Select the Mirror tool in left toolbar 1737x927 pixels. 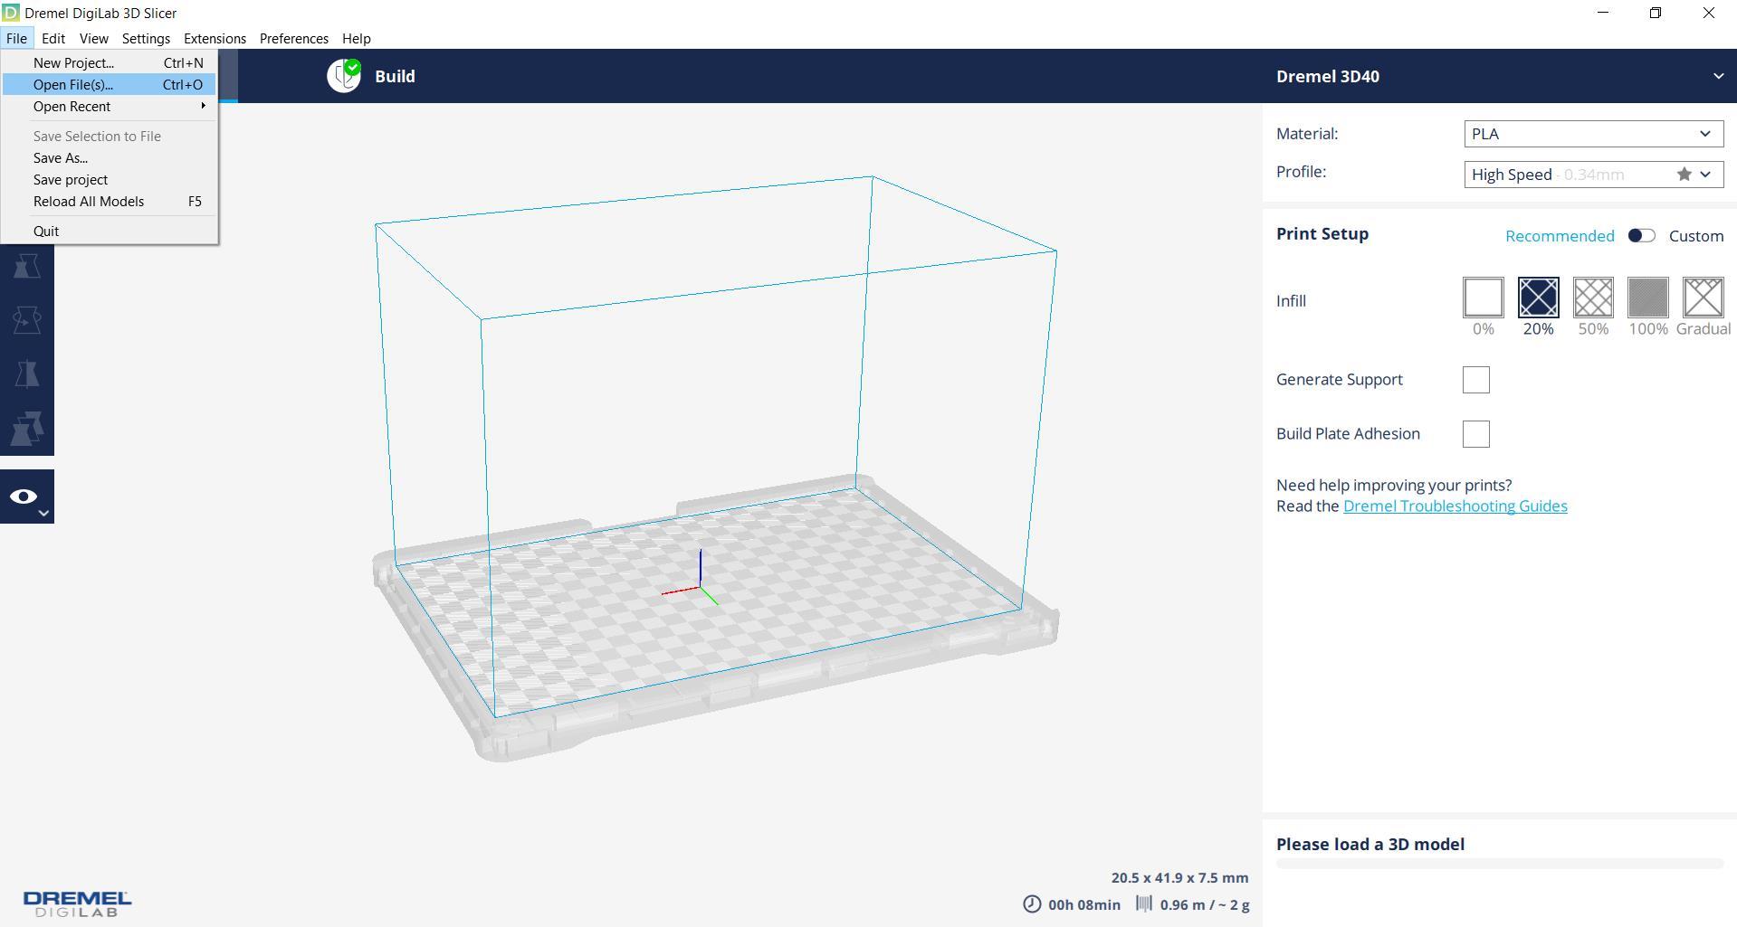tap(26, 374)
